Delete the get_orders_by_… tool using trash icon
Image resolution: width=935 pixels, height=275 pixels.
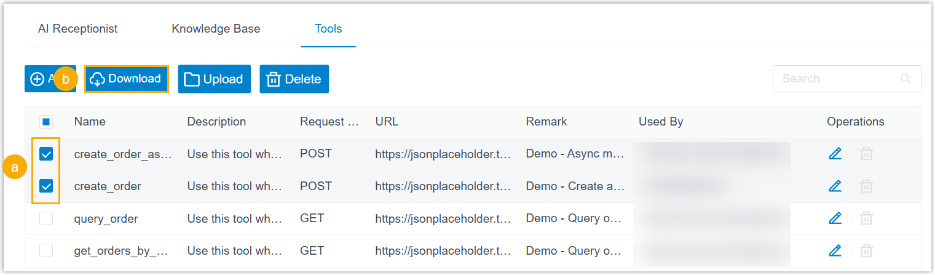866,250
